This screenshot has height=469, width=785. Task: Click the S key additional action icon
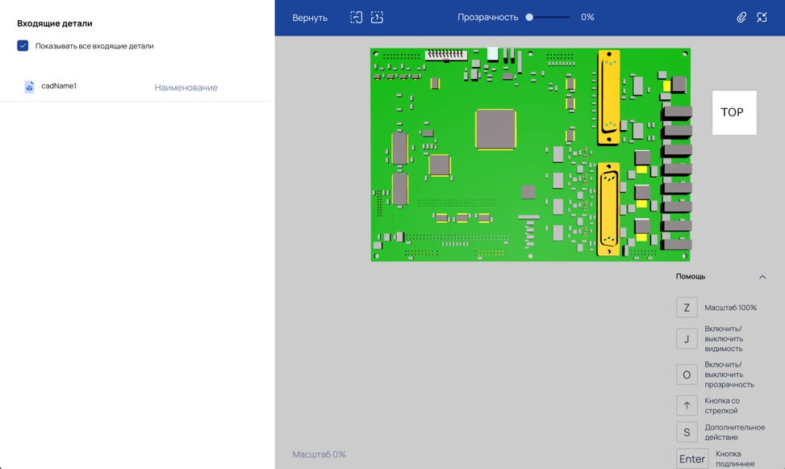pos(687,432)
